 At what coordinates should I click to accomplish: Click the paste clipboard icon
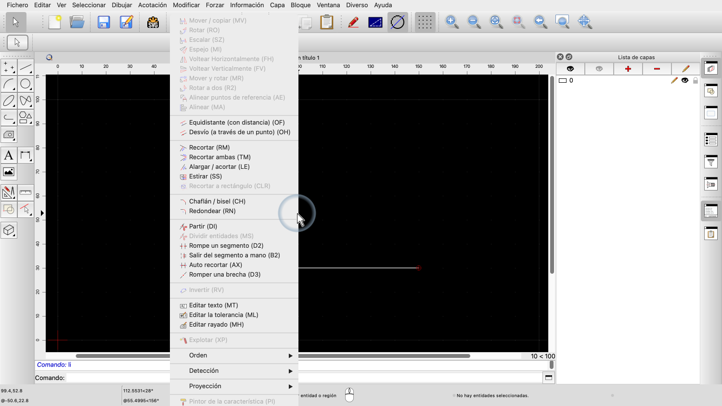[x=326, y=22]
